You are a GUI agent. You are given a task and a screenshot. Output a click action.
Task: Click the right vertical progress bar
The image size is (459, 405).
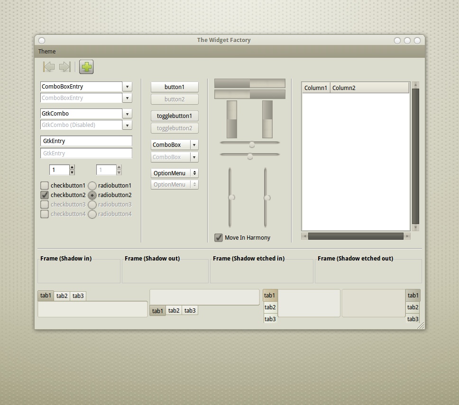267,119
